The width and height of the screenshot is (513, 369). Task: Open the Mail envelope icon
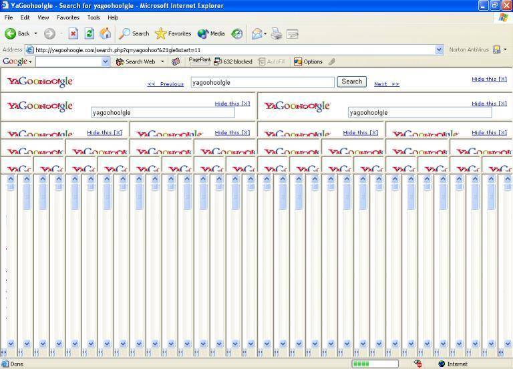256,33
